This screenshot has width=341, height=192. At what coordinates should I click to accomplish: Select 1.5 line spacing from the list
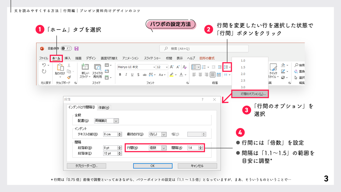[243, 67]
